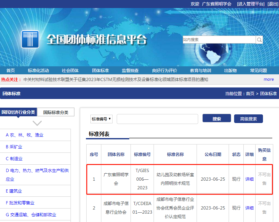Open the 中关村材料试验技术联盟 news headline

coord(116,79)
